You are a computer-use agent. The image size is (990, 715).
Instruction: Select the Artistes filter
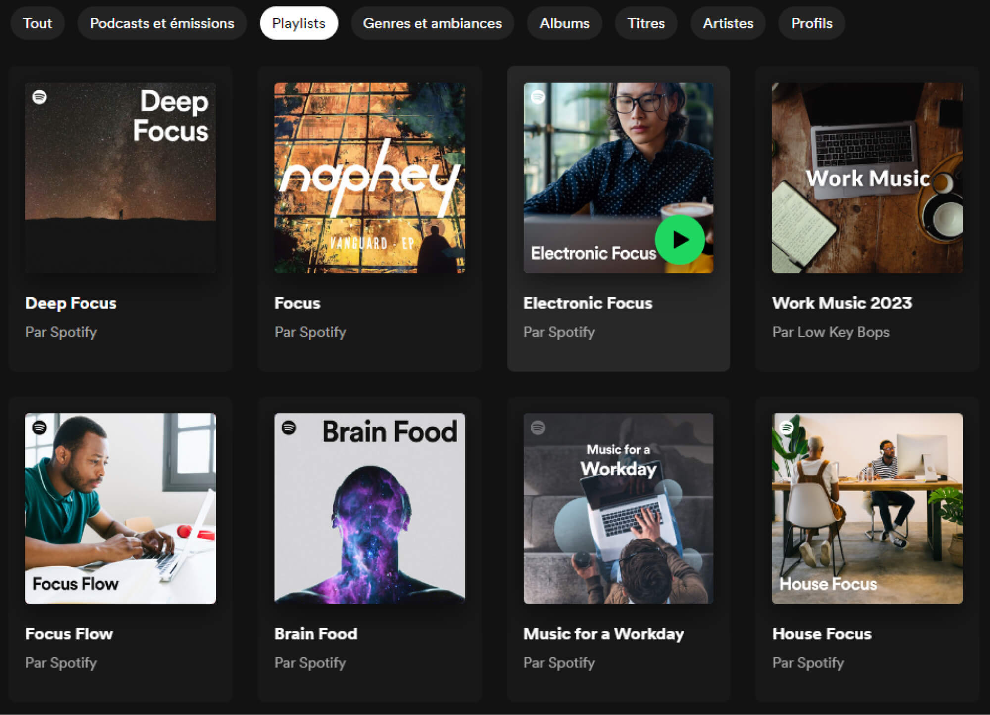coord(727,23)
